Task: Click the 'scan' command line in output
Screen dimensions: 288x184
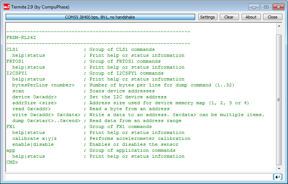Action: 18,91
